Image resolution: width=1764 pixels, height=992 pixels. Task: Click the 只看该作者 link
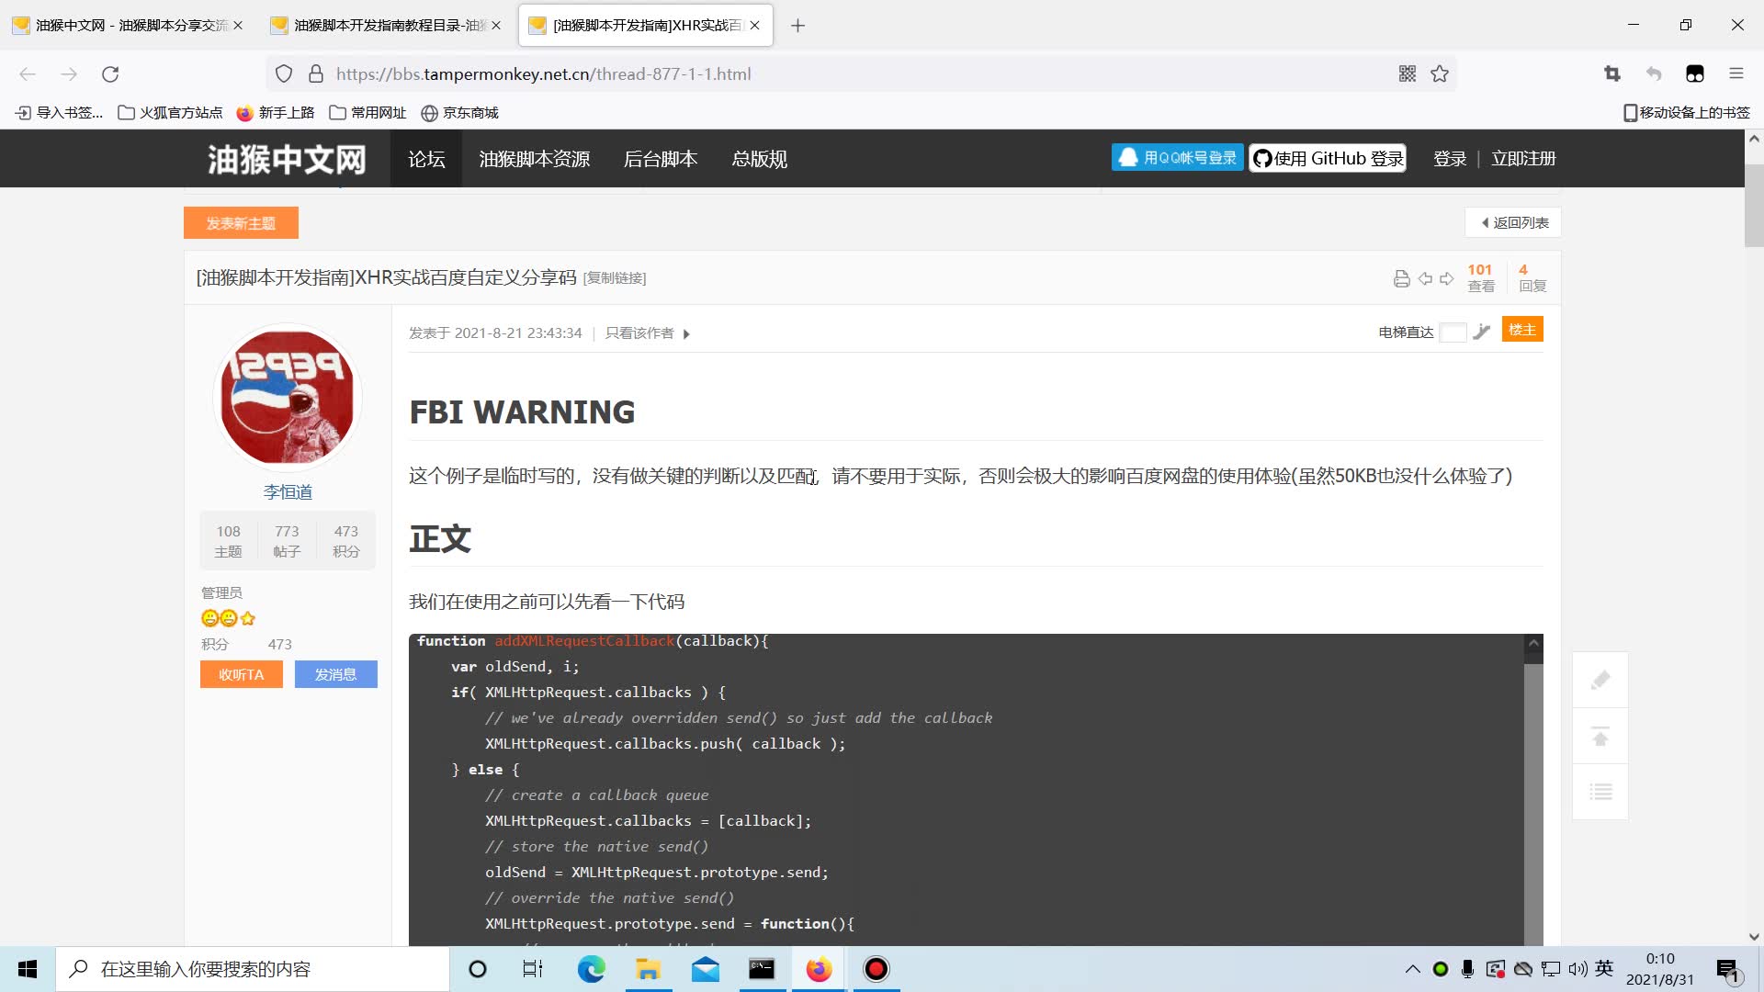(639, 333)
